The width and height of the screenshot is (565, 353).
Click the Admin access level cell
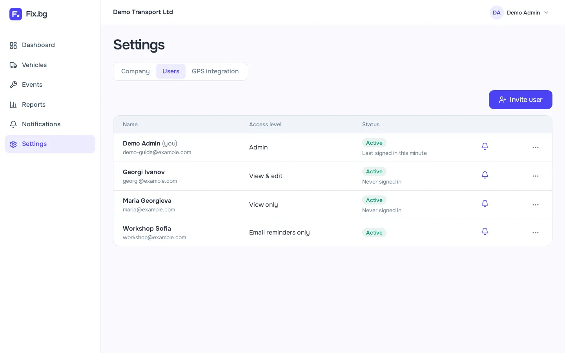click(x=259, y=147)
